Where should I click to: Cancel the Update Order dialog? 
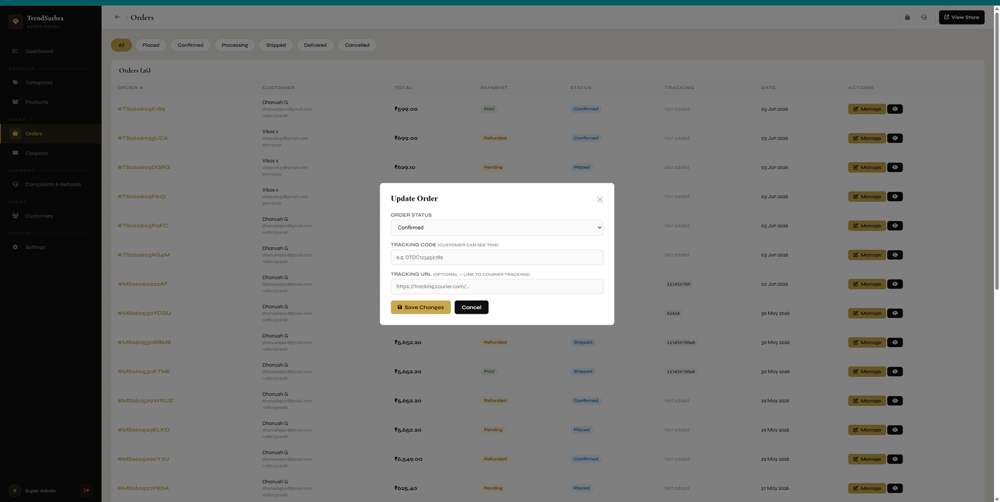(x=471, y=307)
